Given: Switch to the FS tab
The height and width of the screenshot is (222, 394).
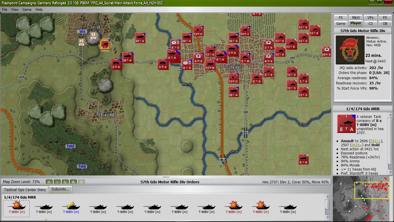Looking at the screenshot, I should point(341,17).
